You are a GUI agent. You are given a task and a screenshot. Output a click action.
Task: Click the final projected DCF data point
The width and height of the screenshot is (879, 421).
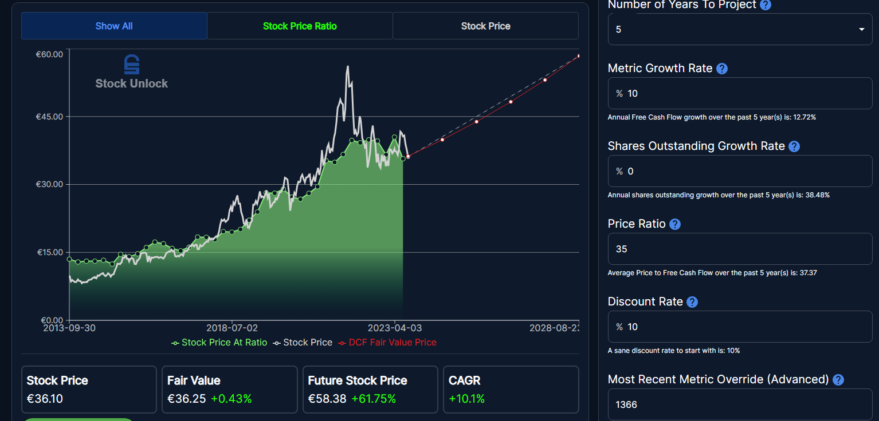tap(579, 56)
